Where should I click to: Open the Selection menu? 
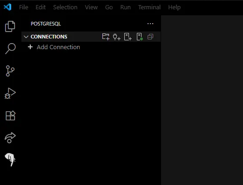(x=65, y=7)
